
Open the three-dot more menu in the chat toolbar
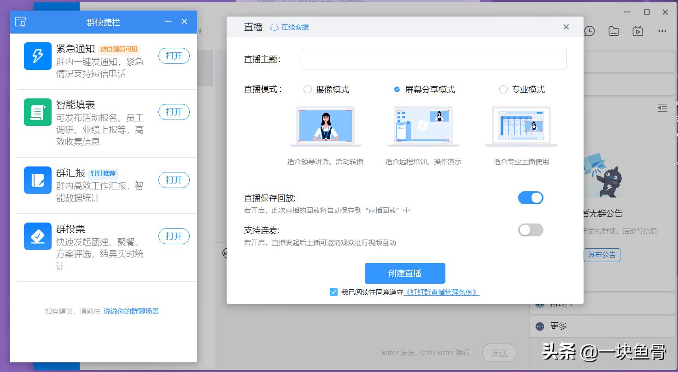662,31
